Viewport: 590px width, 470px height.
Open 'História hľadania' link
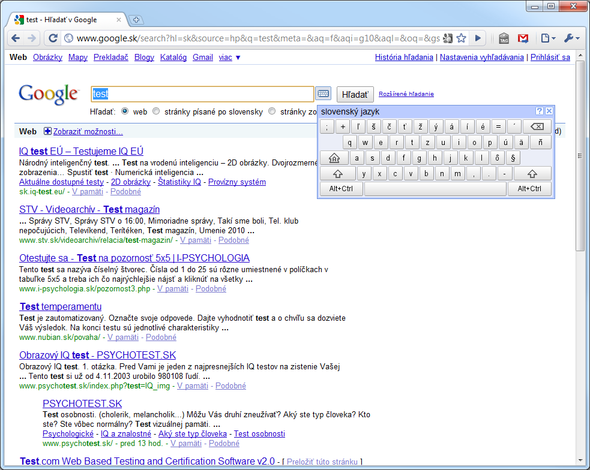(404, 58)
